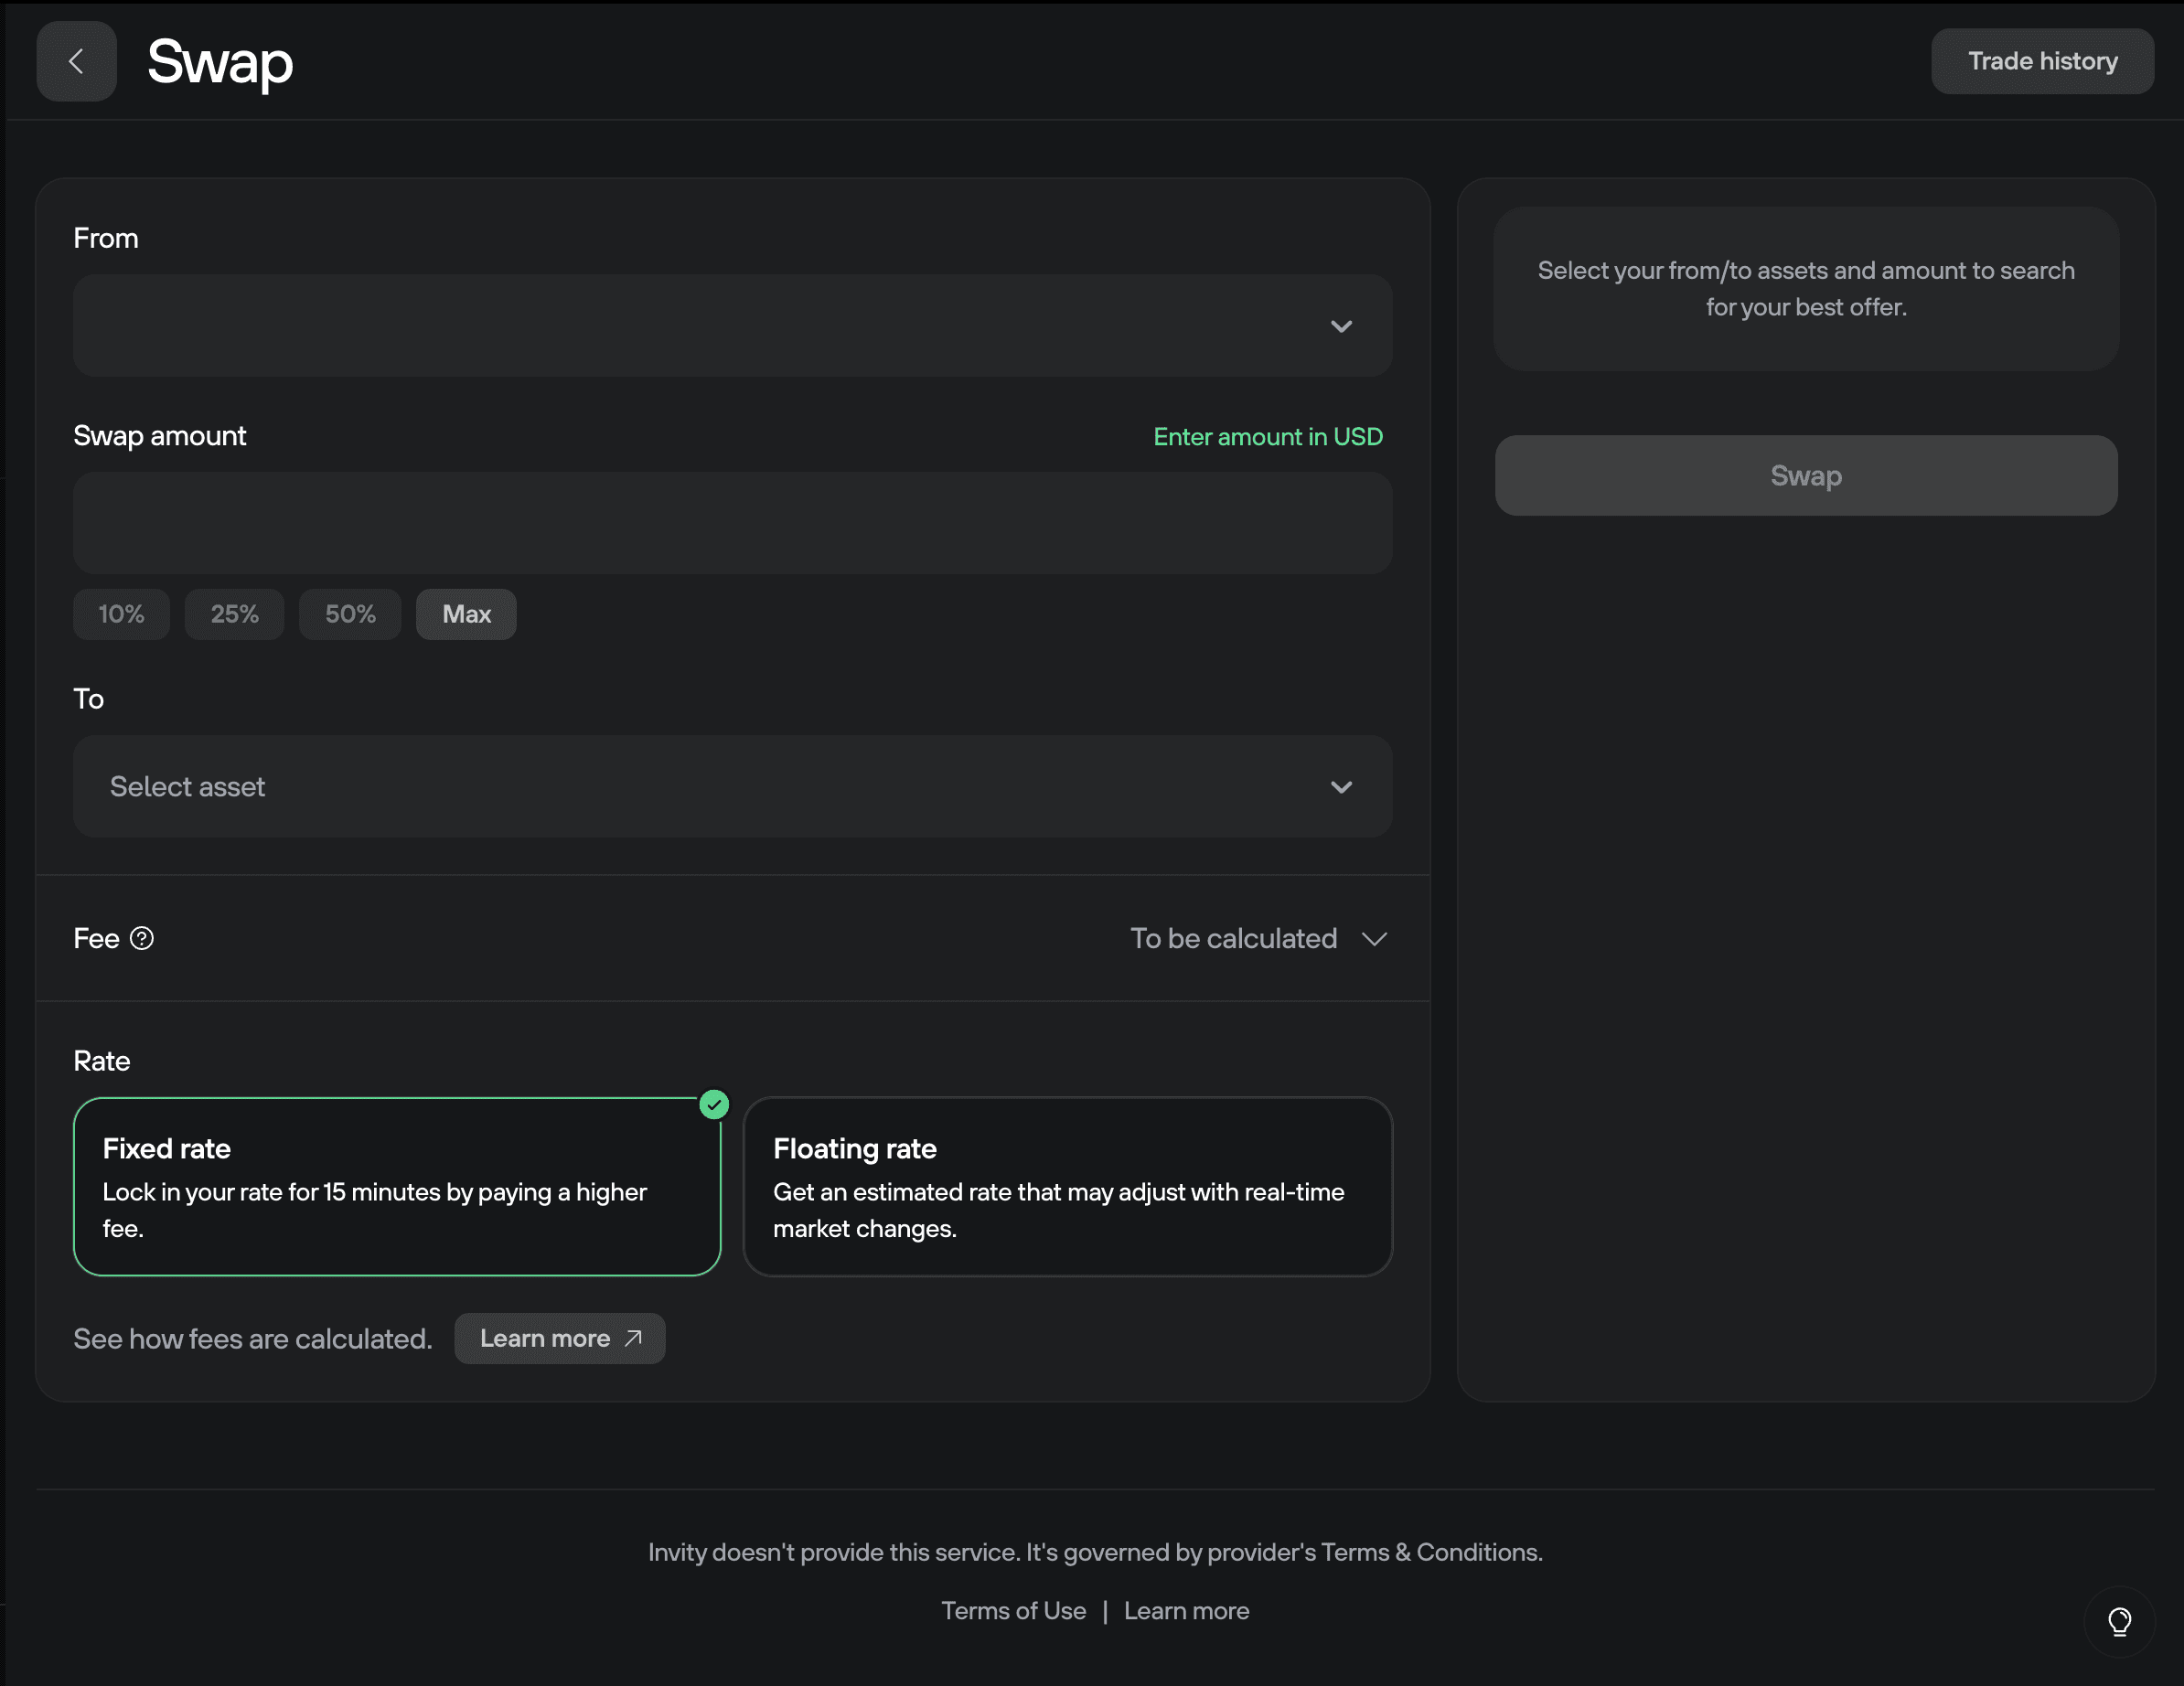
Task: Choose the 10% amount button
Action: [x=121, y=614]
